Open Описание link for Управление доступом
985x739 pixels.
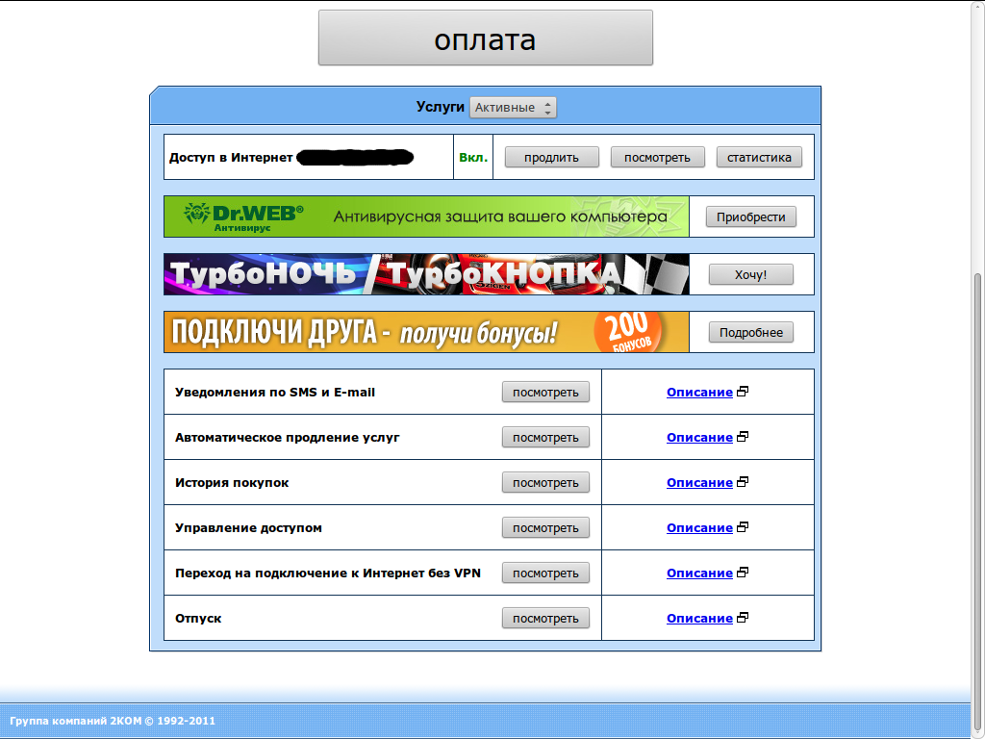click(700, 528)
